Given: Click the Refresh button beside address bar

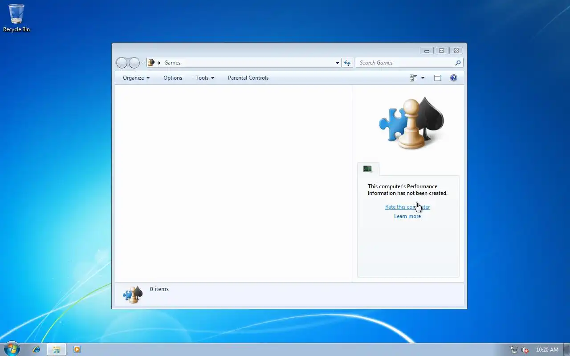Looking at the screenshot, I should coord(347,63).
